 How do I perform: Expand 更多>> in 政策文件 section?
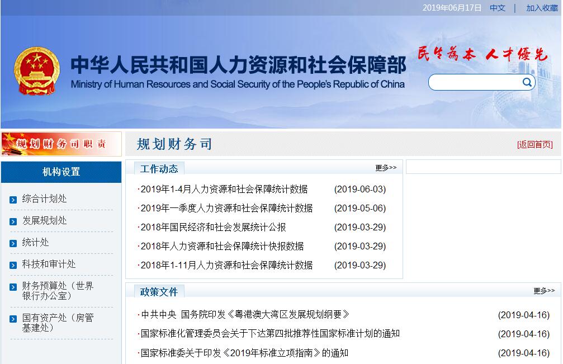[544, 291]
